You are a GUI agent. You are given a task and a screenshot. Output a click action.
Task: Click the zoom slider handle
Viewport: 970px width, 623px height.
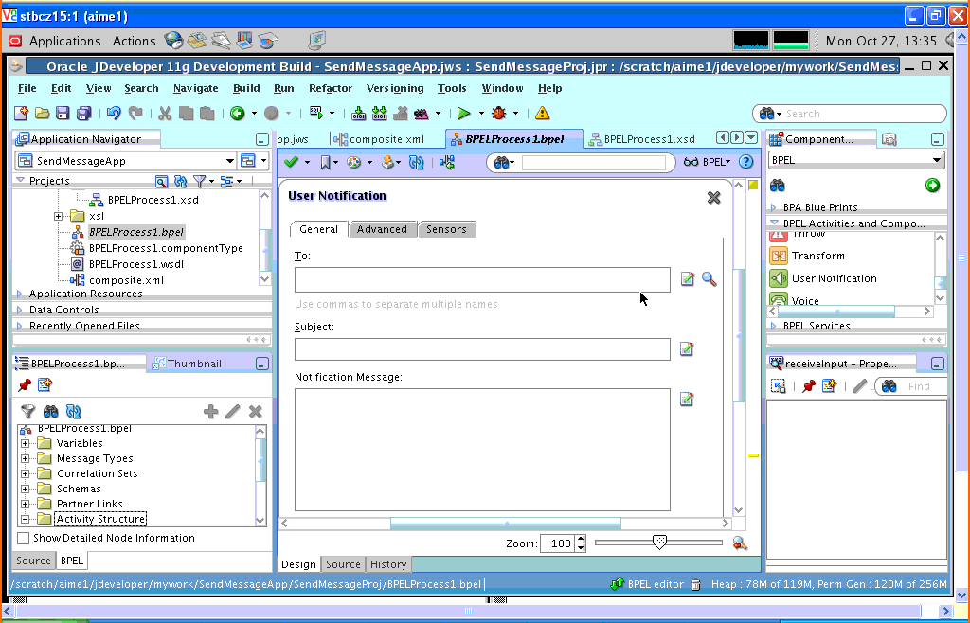[660, 542]
